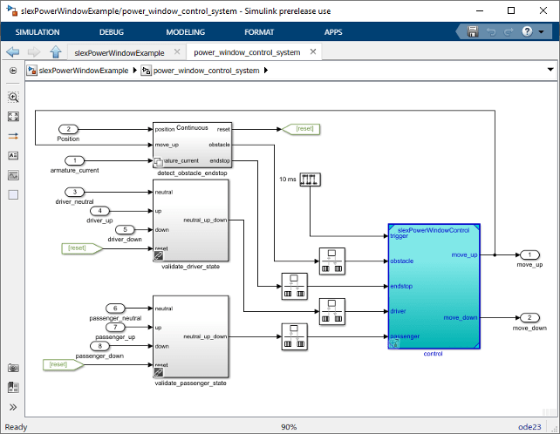Close the power_window_control_system tab
The width and height of the screenshot is (560, 434).
coord(313,51)
